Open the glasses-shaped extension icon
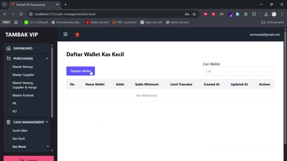This screenshot has width=287, height=161. click(x=222, y=14)
